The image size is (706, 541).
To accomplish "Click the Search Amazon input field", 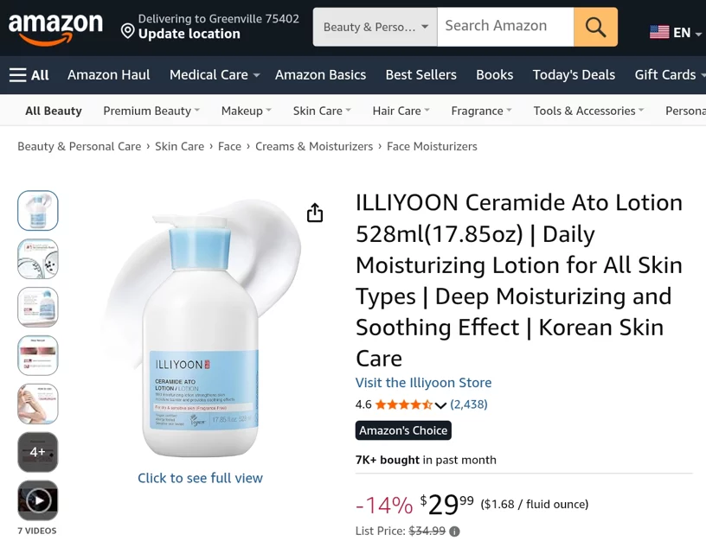I will [505, 27].
